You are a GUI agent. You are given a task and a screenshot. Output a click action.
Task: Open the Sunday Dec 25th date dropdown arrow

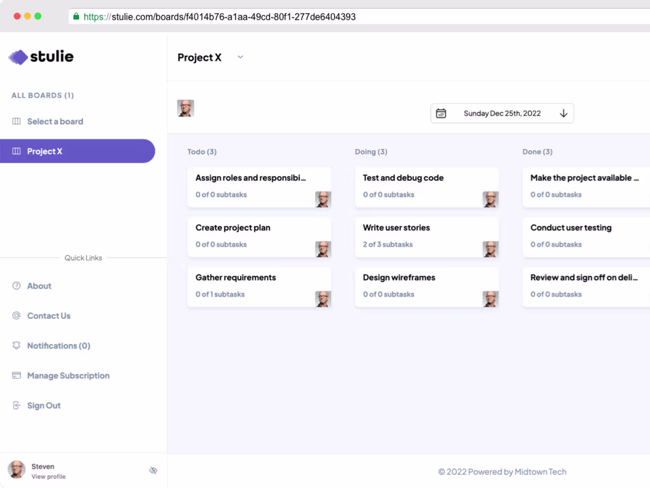point(563,113)
